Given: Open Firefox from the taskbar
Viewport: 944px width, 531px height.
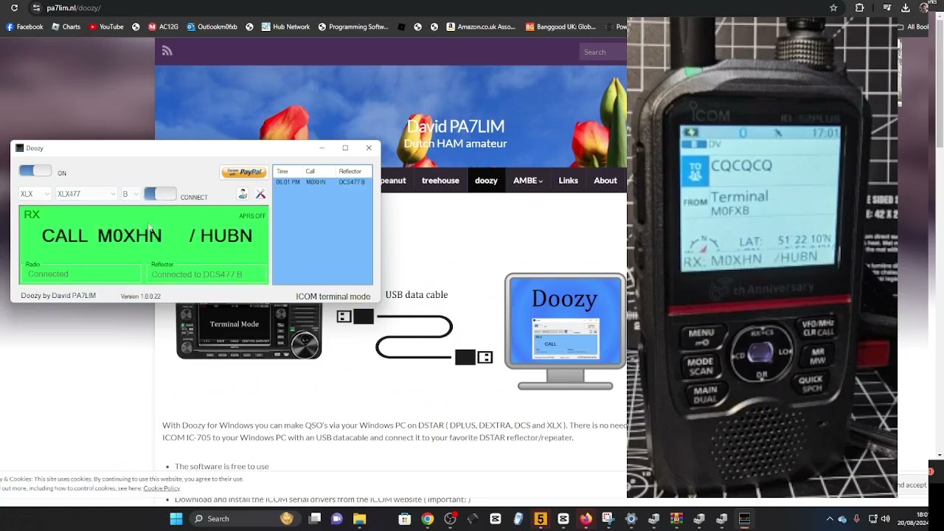Looking at the screenshot, I should pos(586,518).
